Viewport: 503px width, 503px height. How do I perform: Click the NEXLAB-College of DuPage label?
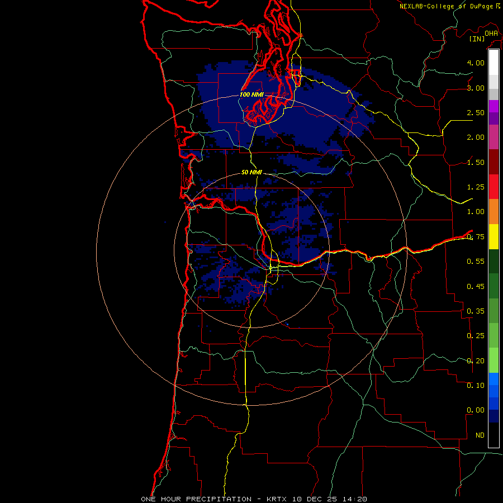447,6
